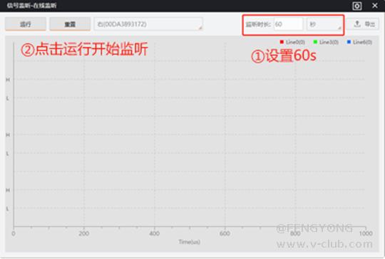Image resolution: width=385 pixels, height=259 pixels.
Task: Open the device dropdown showing 00DA3893172
Action: pyautogui.click(x=148, y=24)
